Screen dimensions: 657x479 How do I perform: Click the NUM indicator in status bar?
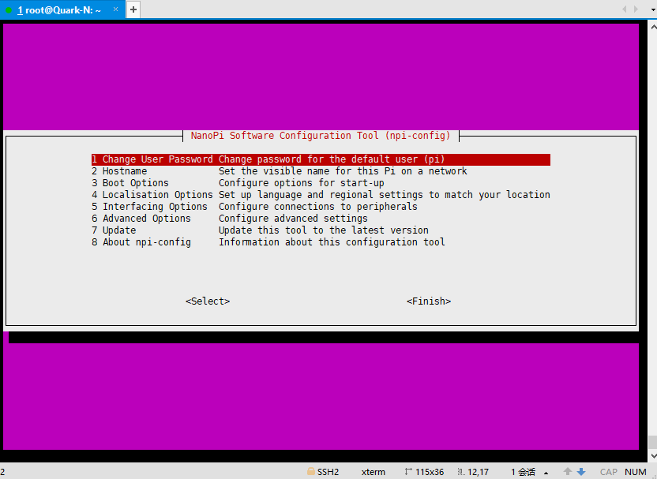tap(635, 472)
